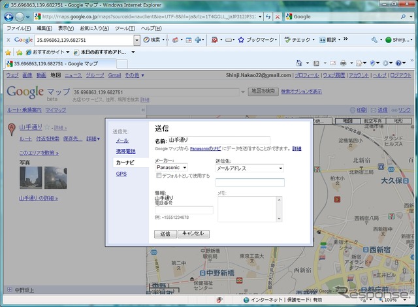Click the stop loading X icon
Image resolution: width=418 pixels, height=307 pixels.
[277, 17]
